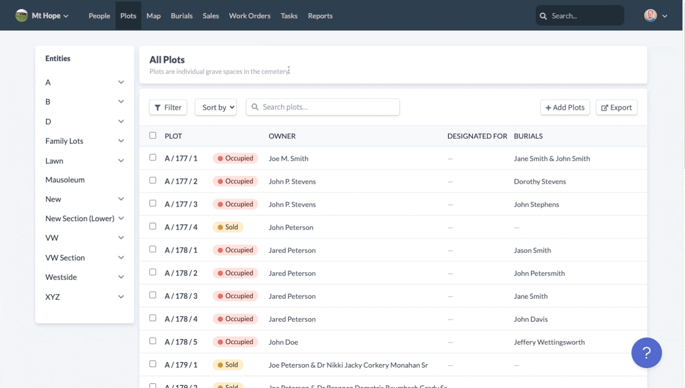
Task: Check the box for plot A / 179 / 1
Action: (x=153, y=364)
